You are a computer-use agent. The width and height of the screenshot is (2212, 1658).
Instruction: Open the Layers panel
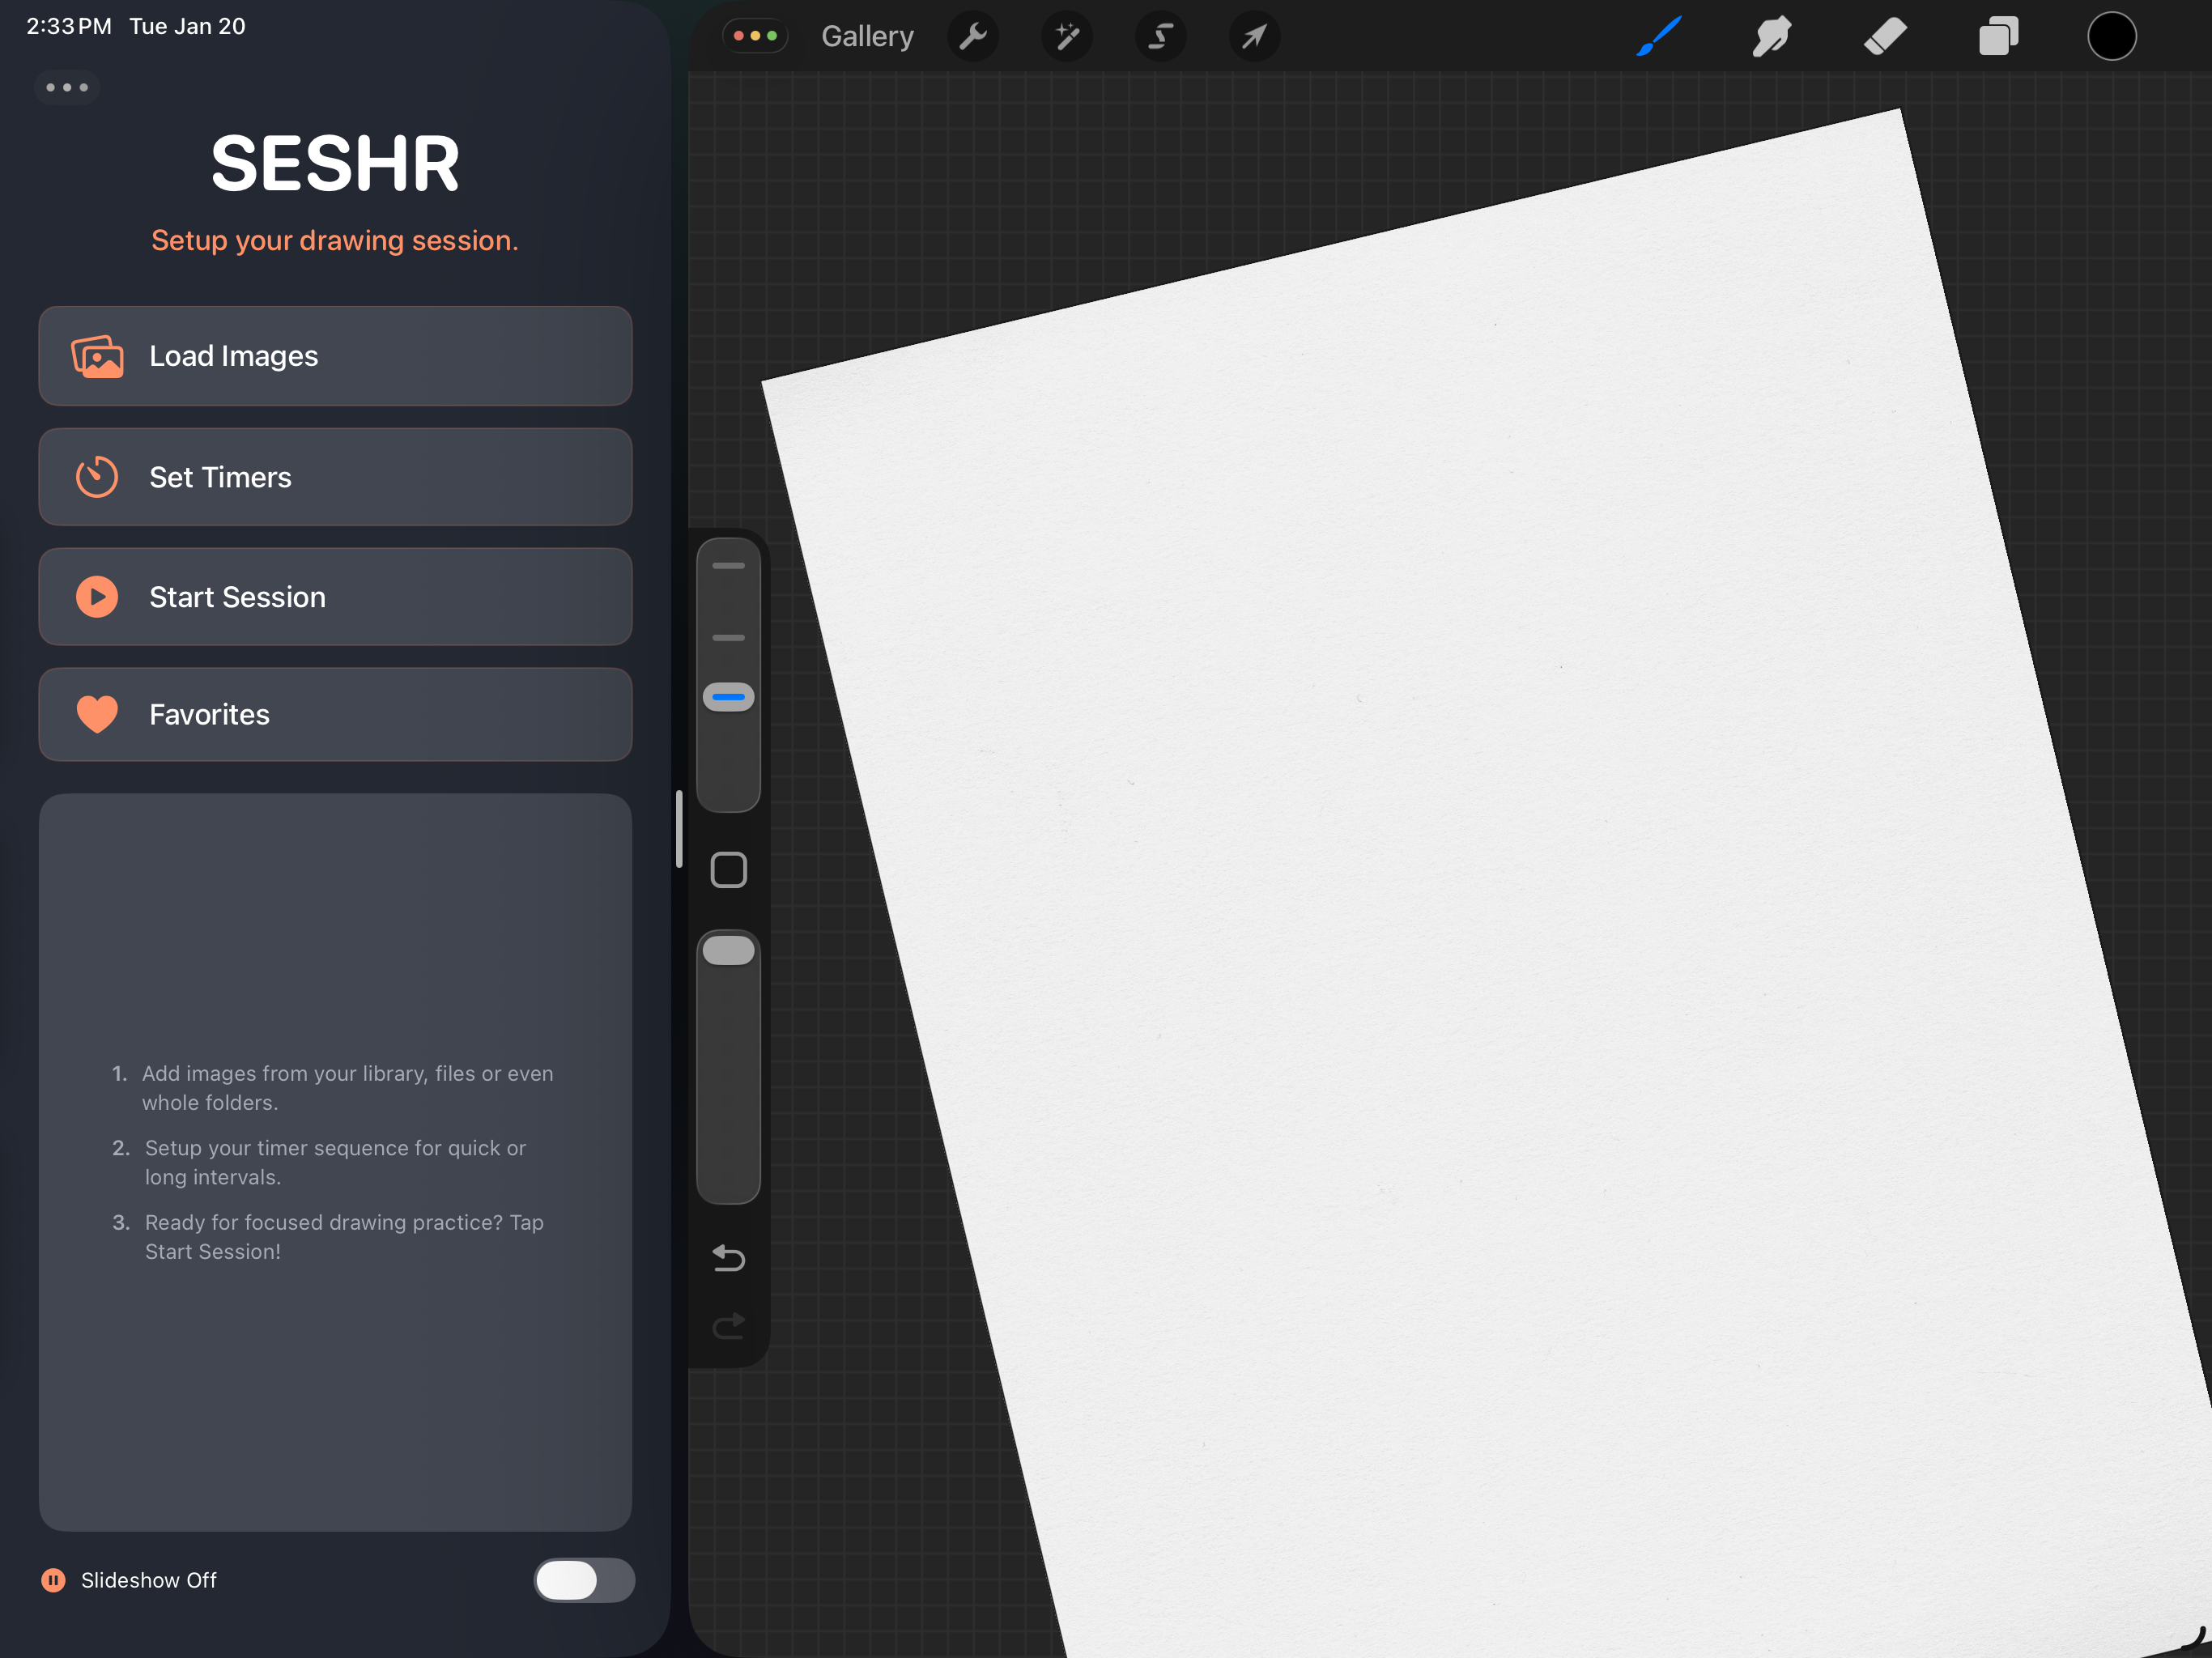click(1999, 36)
